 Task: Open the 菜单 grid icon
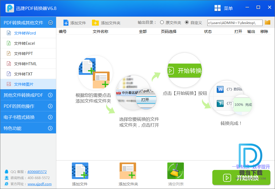(218, 8)
